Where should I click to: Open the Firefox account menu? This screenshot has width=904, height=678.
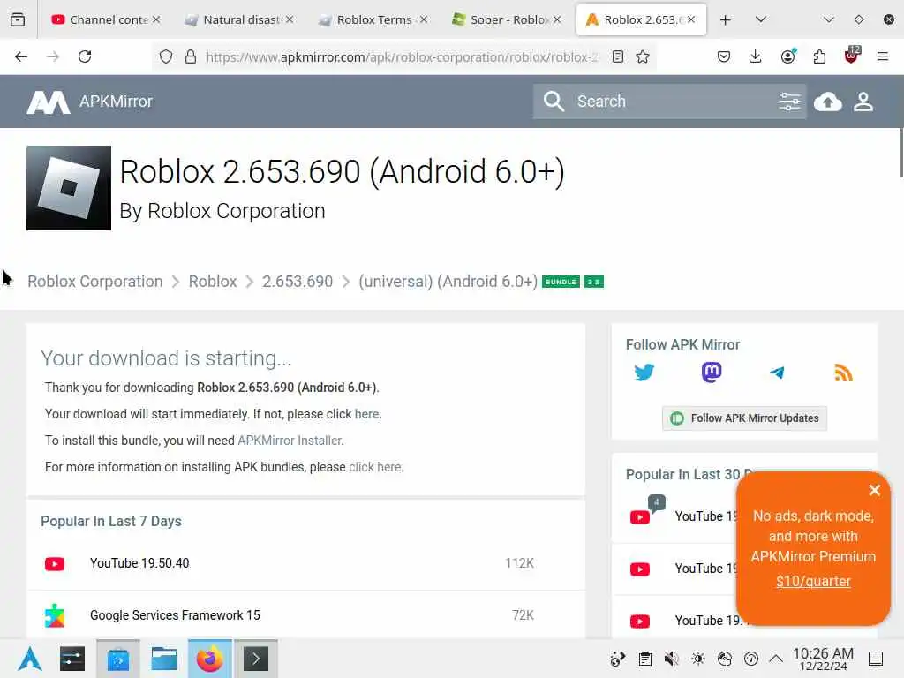coord(787,56)
